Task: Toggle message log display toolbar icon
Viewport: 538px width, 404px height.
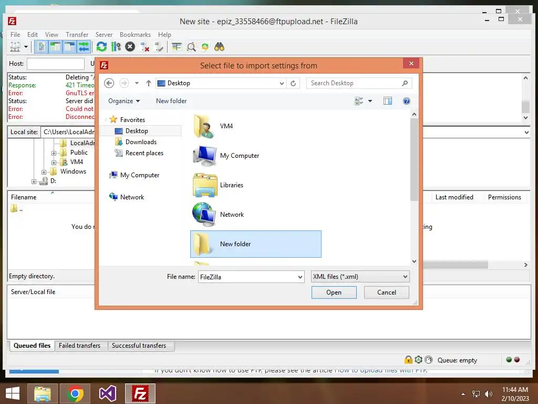Action: coord(41,47)
